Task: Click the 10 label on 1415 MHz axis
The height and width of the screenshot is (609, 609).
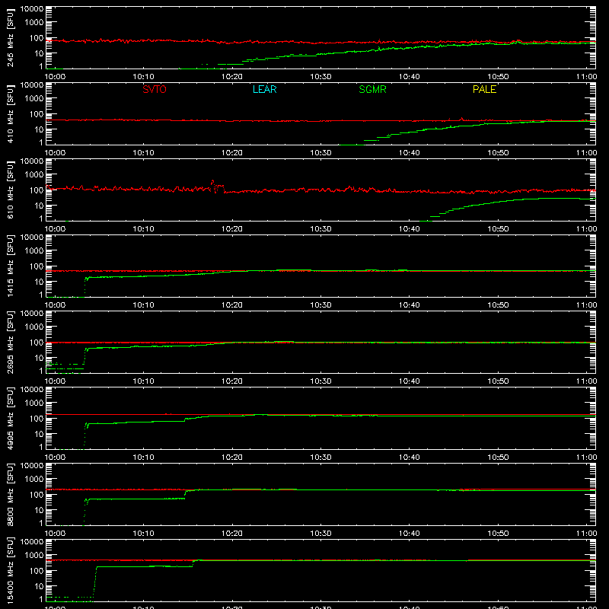Action: [39, 282]
